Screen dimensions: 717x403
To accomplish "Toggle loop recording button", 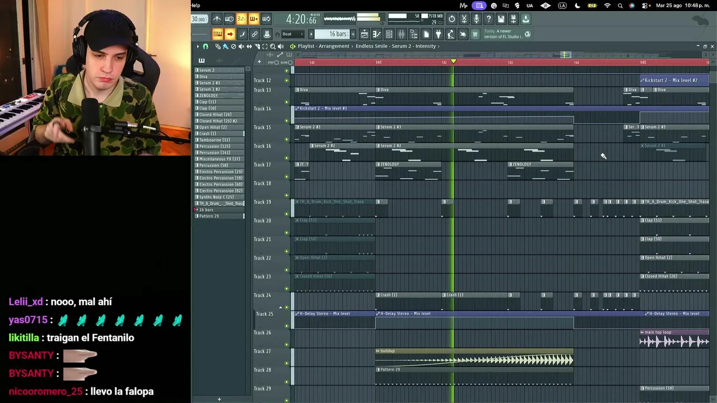I will click(x=266, y=19).
